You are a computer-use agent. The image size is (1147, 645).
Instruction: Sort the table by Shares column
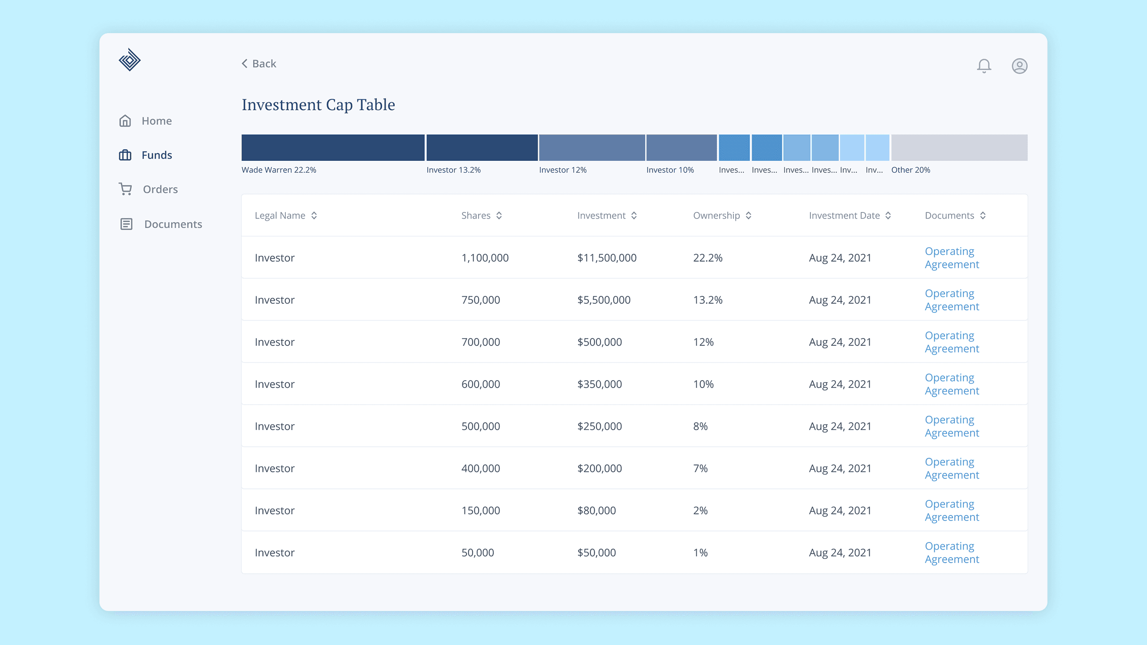(500, 215)
